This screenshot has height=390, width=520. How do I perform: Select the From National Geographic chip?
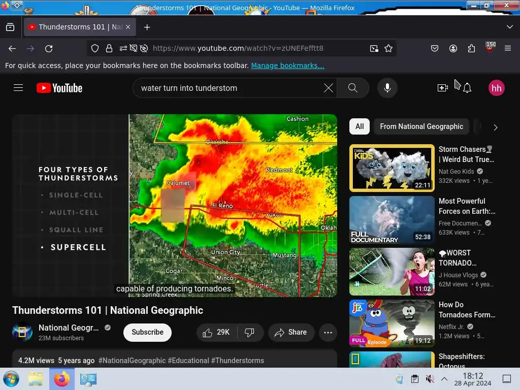(421, 126)
